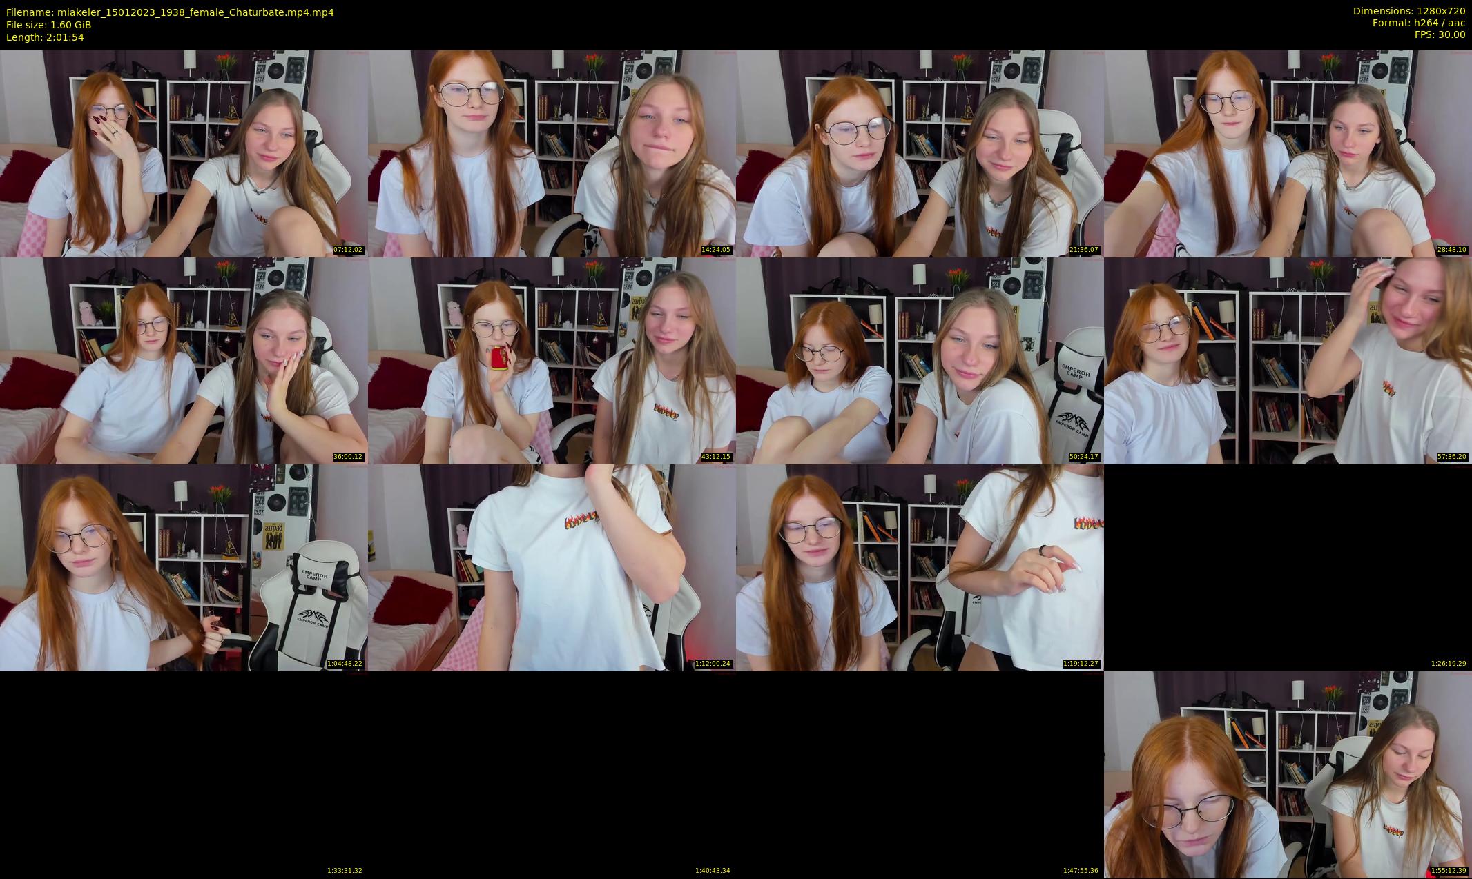Screen dimensions: 1472x879
Task: Open the thumbnail marked 21:36.07
Action: 920,153
